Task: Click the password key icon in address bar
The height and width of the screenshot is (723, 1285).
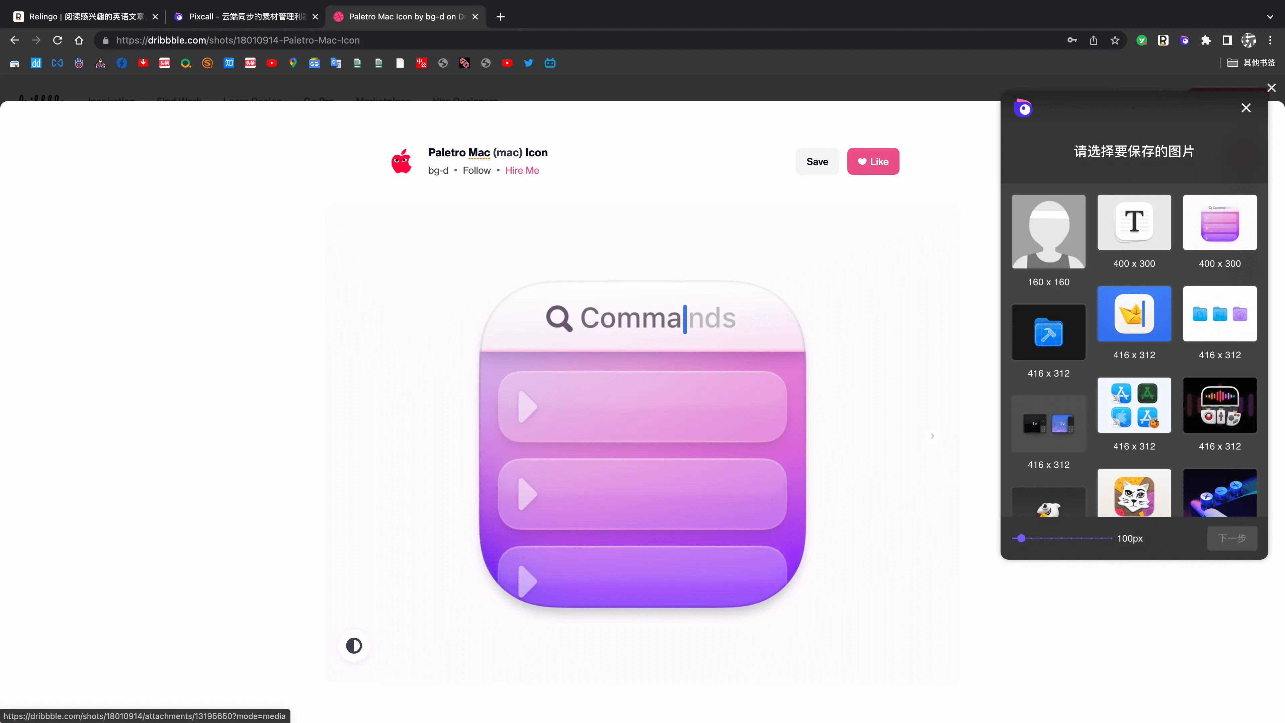Action: click(x=1072, y=41)
